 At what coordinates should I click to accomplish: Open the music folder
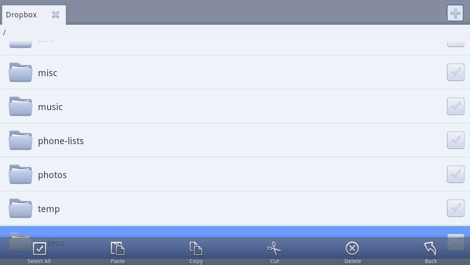(x=235, y=107)
